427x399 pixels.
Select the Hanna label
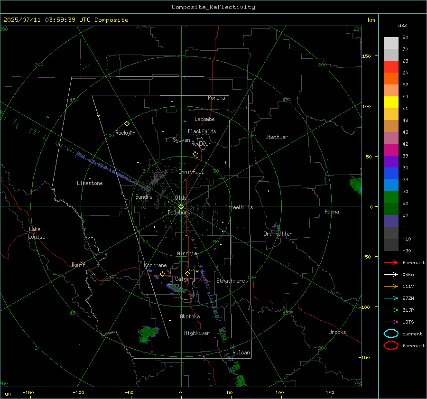pyautogui.click(x=332, y=212)
